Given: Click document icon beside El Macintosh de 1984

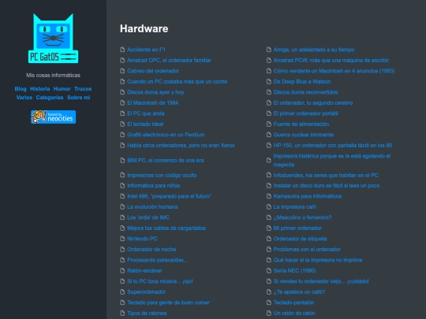Looking at the screenshot, I should pyautogui.click(x=122, y=103).
